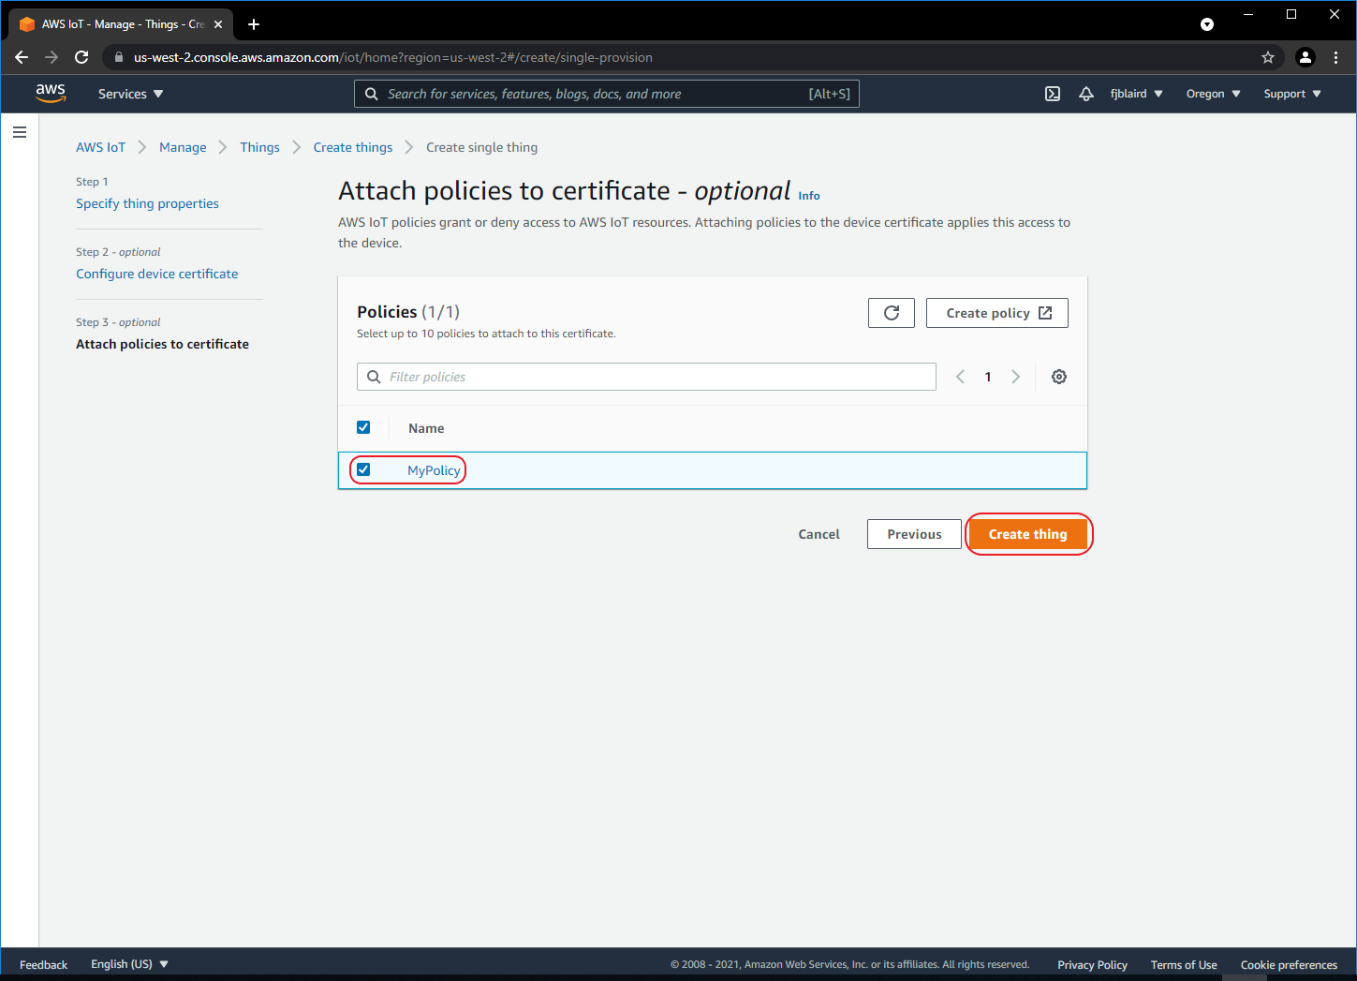Open policies table settings gear
Screen dimensions: 1357x981
point(1058,377)
